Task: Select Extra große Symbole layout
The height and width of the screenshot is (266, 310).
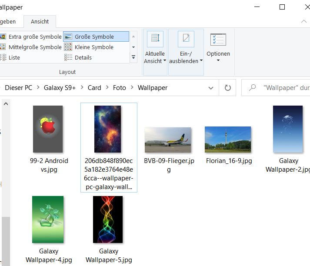Action: 31,37
